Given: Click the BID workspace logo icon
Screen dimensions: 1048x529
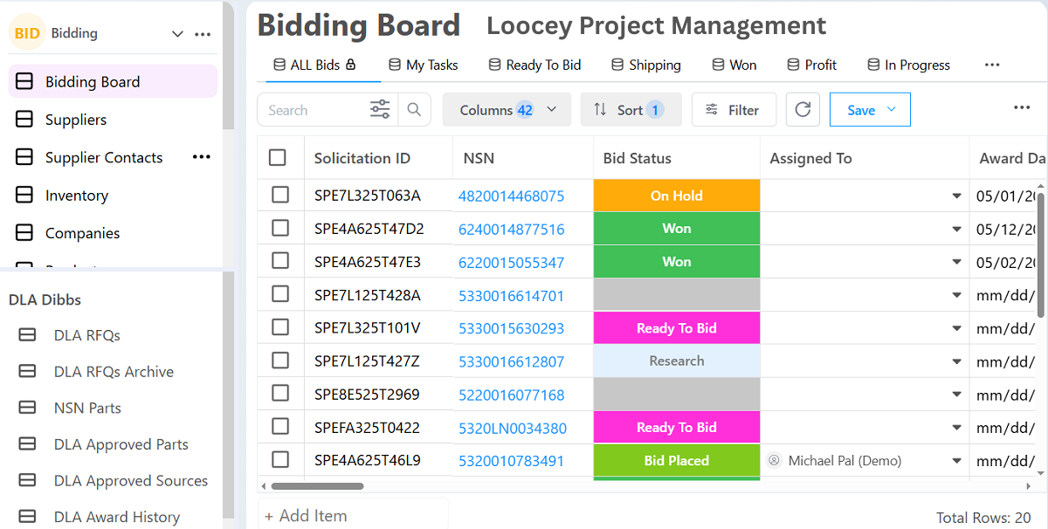Looking at the screenshot, I should 27,33.
